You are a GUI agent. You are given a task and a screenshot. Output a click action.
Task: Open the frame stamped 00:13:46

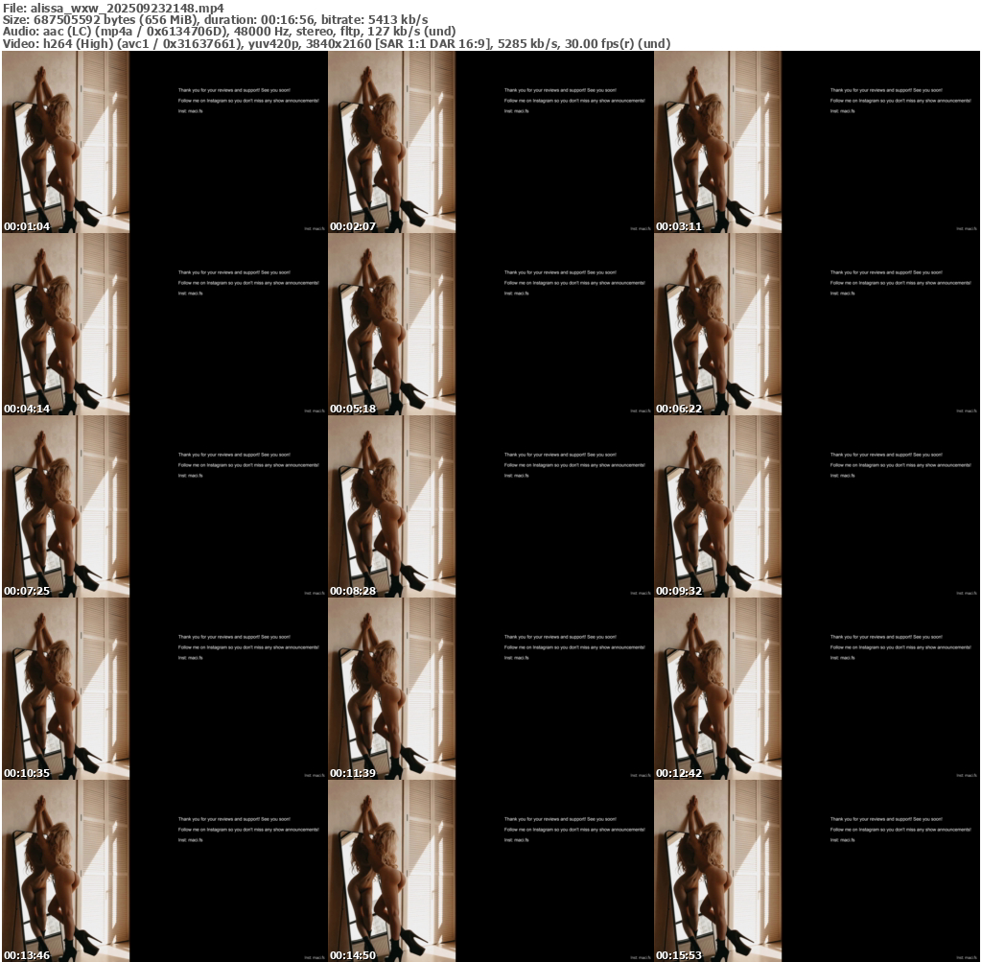click(165, 871)
